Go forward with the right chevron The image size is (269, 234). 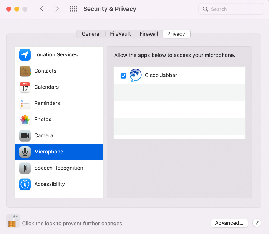tap(57, 8)
